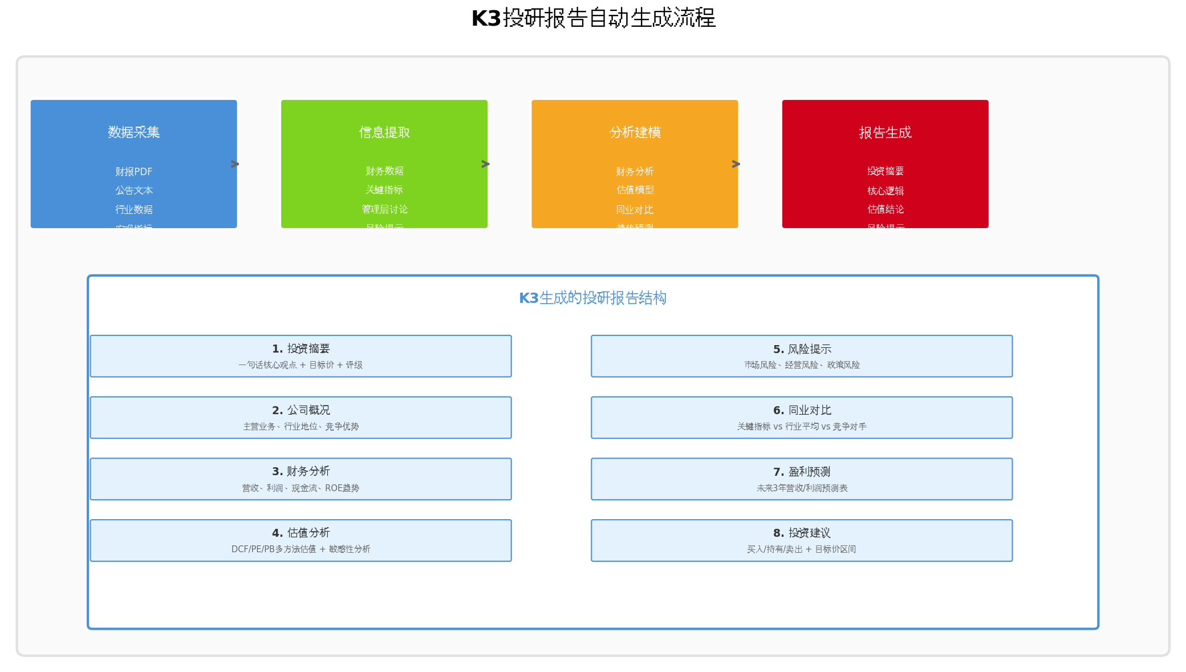Click the red 报告生成 stage heading
This screenshot has height=672, width=1186.
tap(886, 132)
